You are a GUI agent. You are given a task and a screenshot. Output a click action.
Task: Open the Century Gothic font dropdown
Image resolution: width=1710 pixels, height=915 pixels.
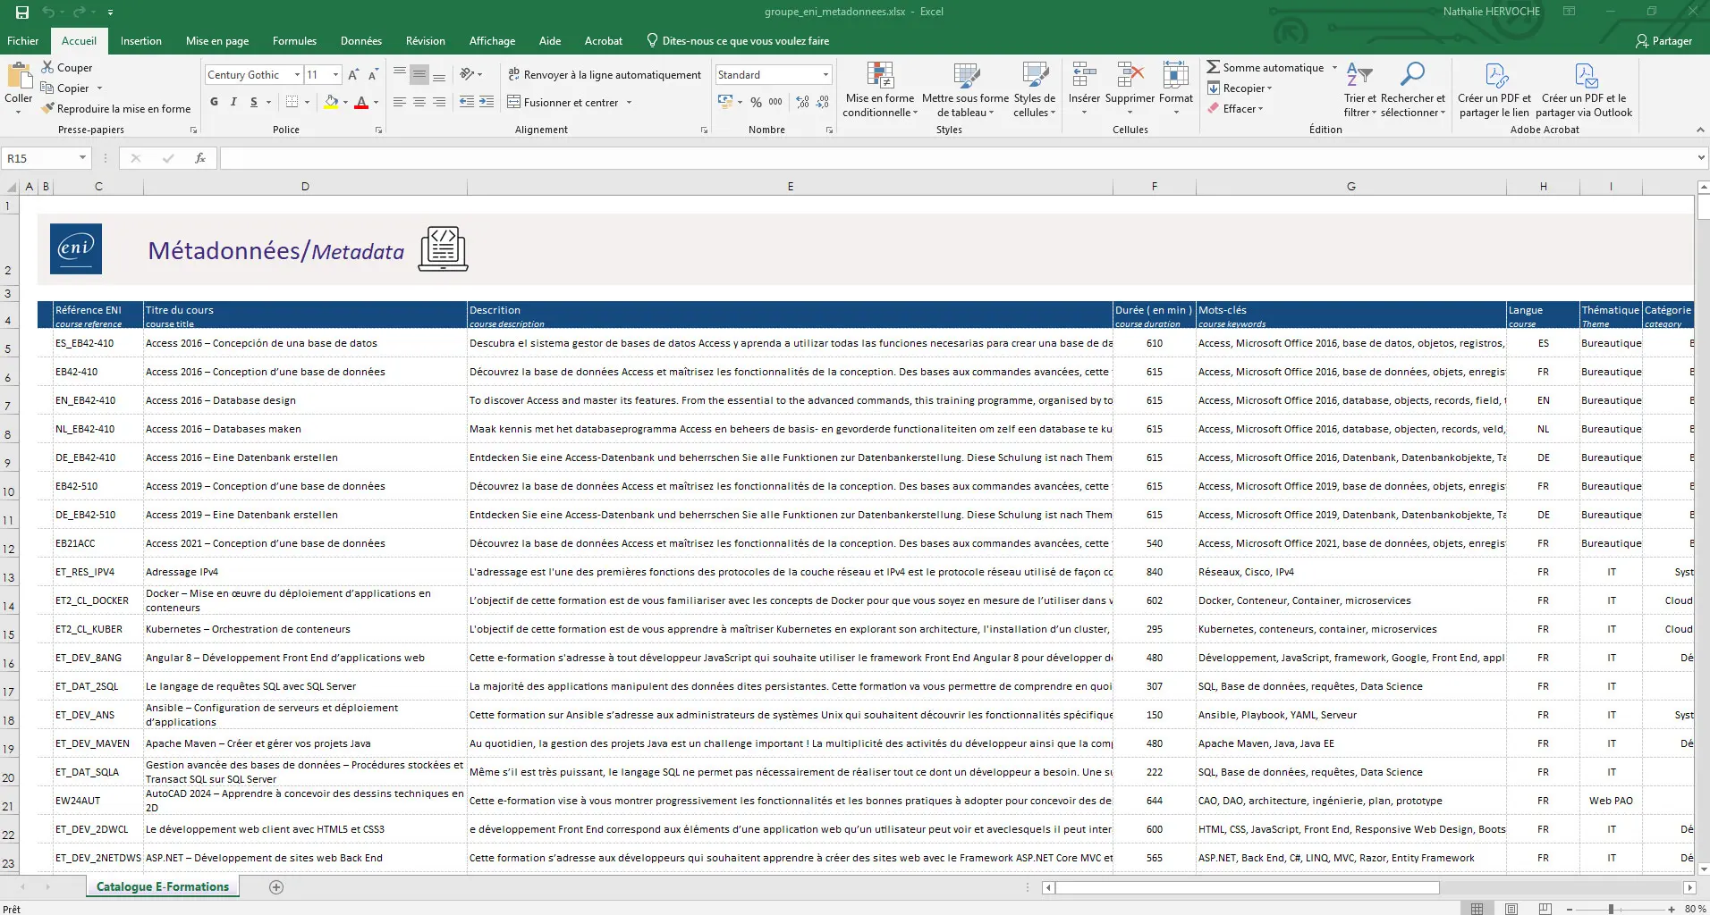coord(297,75)
